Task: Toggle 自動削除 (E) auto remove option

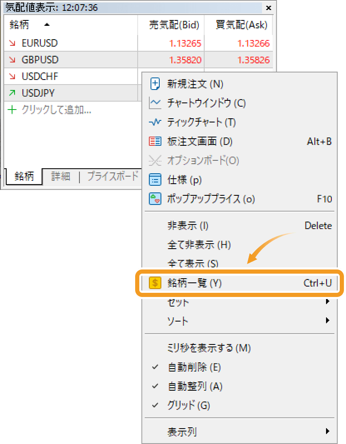Action: point(240,367)
